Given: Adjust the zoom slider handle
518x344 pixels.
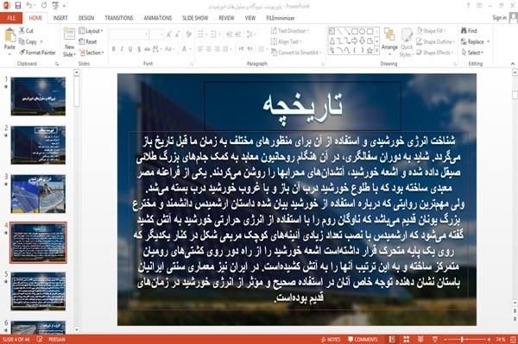Looking at the screenshot, I should click(x=462, y=340).
